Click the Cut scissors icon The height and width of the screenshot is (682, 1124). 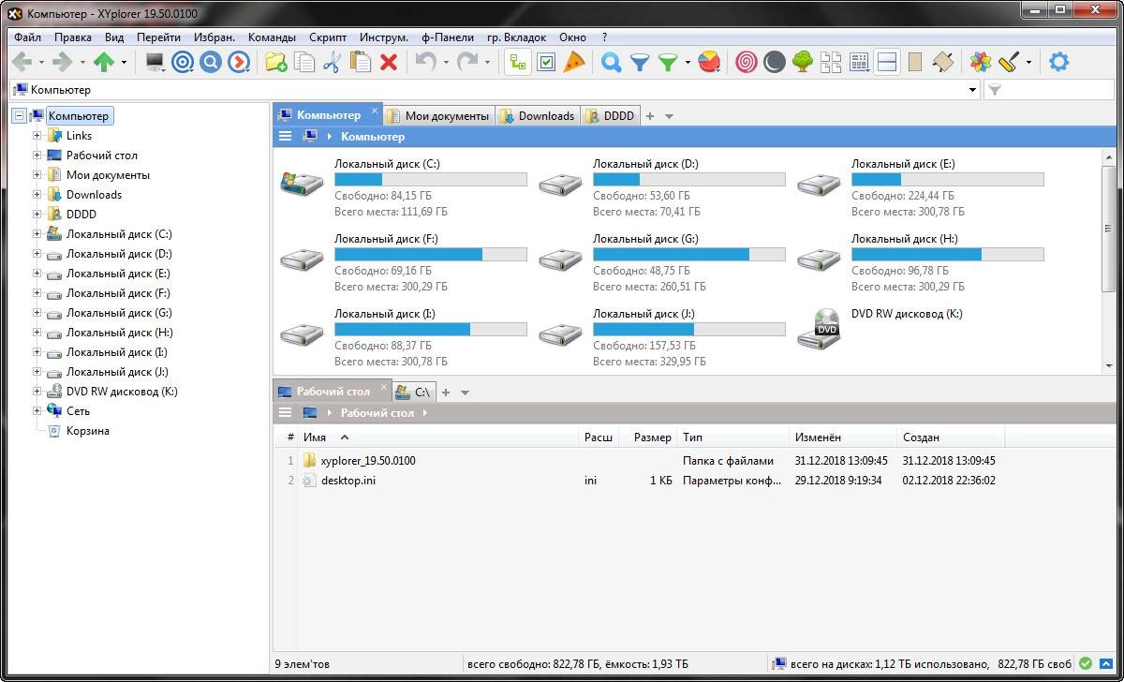coord(332,63)
